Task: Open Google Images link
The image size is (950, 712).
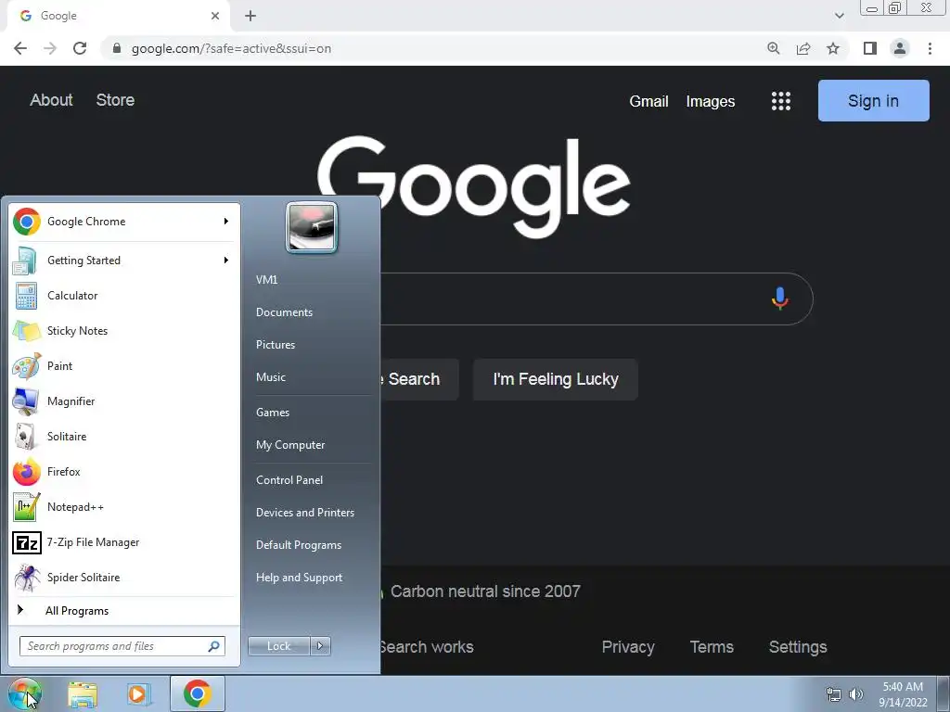Action: (x=710, y=101)
